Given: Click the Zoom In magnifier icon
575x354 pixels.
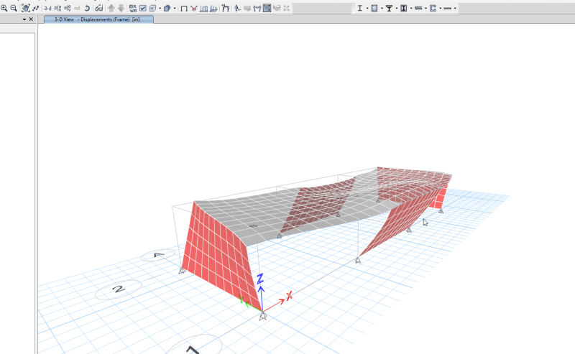Looking at the screenshot, I should point(4,8).
